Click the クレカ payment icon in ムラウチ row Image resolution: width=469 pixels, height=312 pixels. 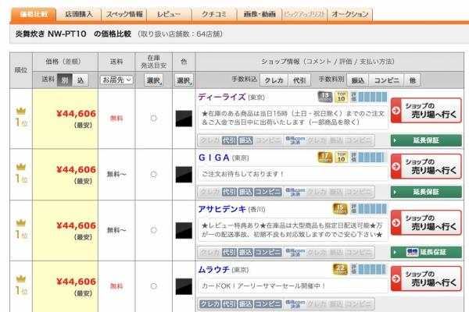pos(210,304)
